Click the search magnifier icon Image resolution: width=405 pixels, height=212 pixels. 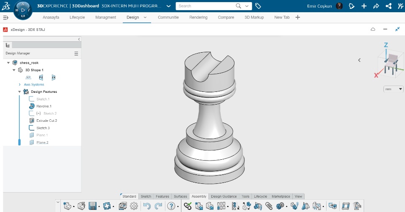pyautogui.click(x=238, y=6)
